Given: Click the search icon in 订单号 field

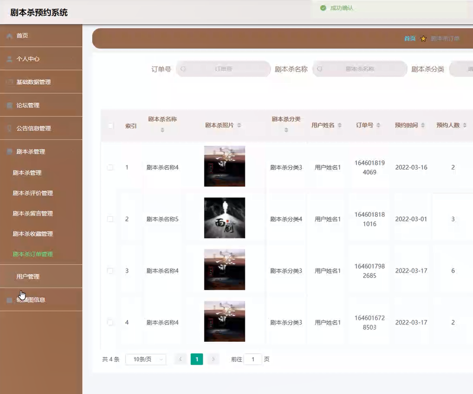Looking at the screenshot, I should click(183, 69).
